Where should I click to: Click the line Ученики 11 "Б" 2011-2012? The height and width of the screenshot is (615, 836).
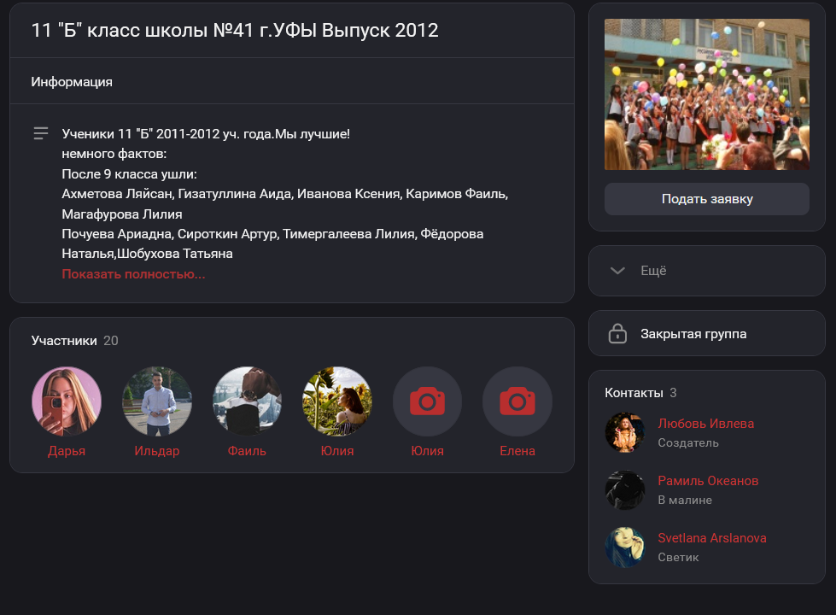206,134
